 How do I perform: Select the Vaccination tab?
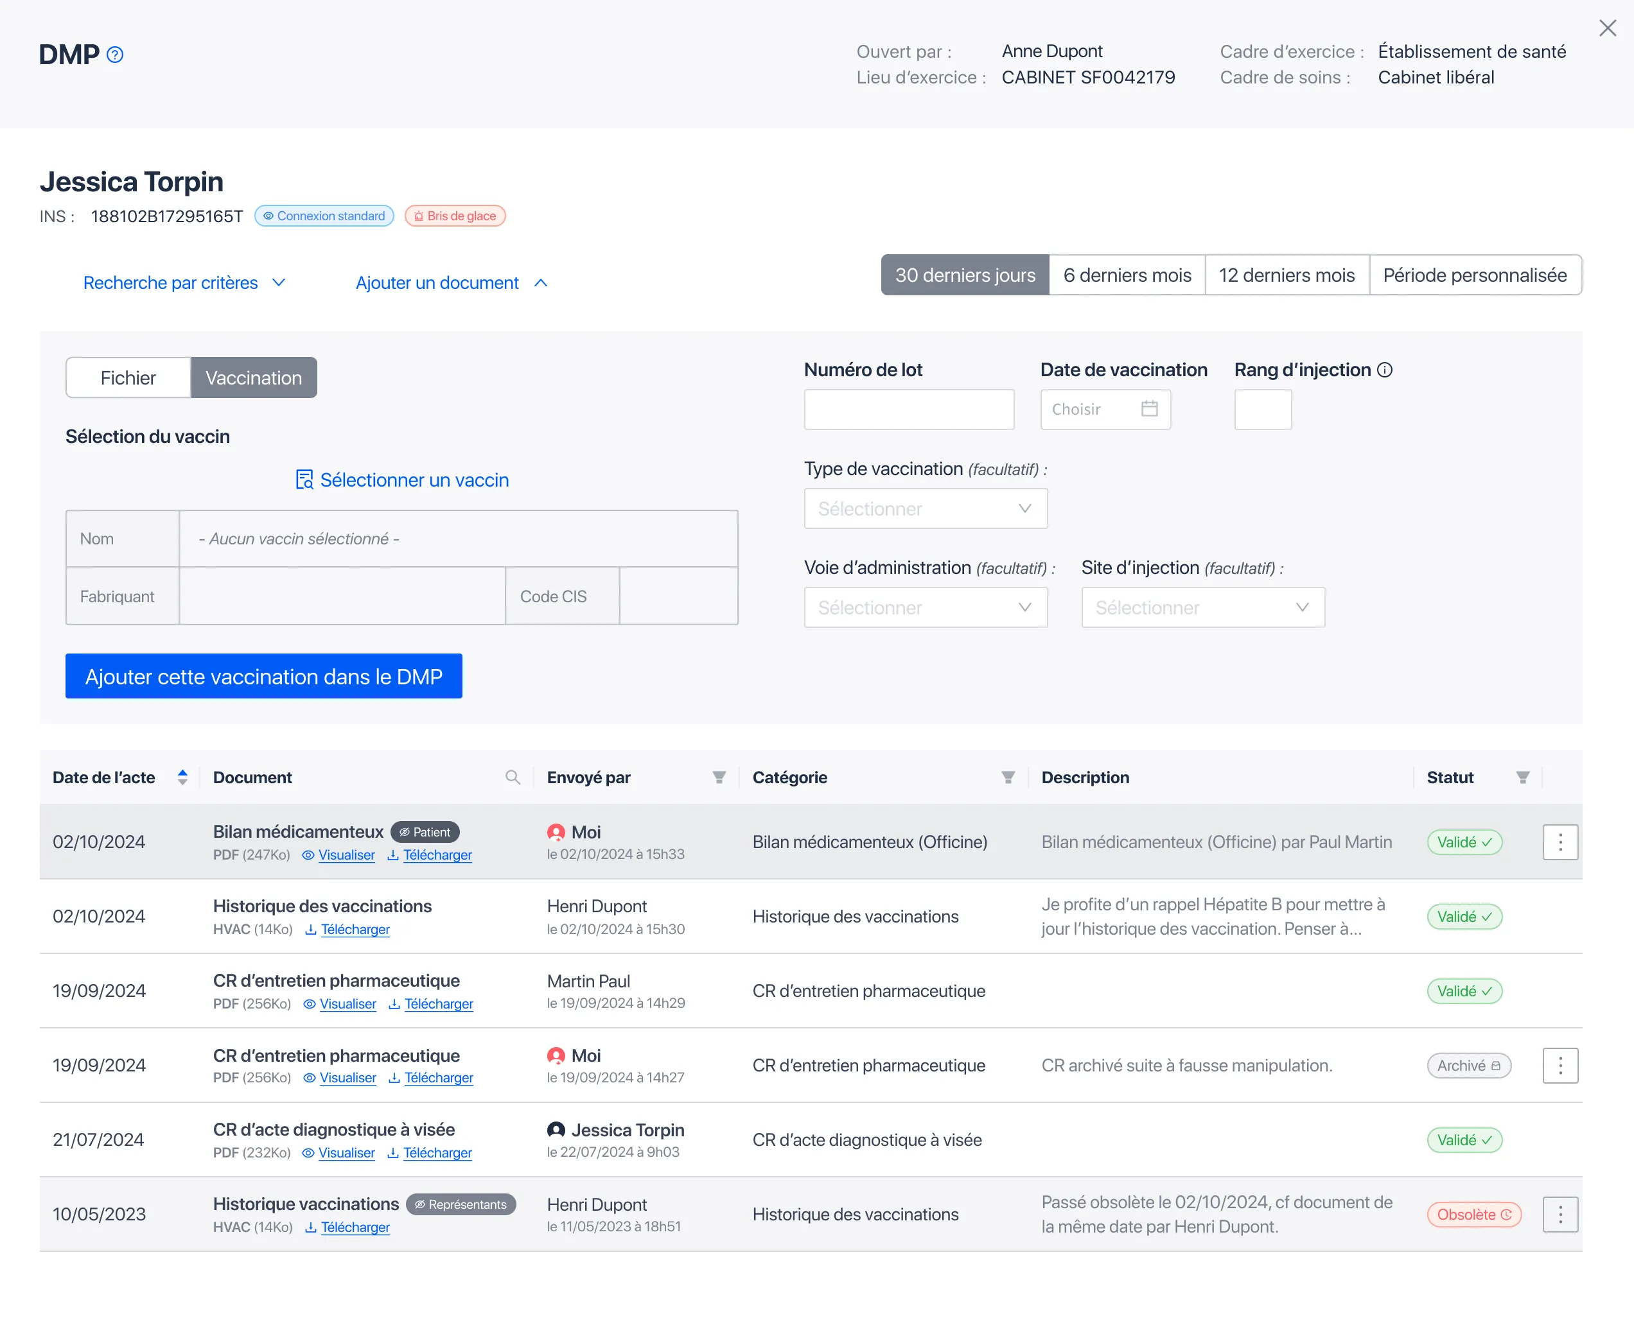254,377
